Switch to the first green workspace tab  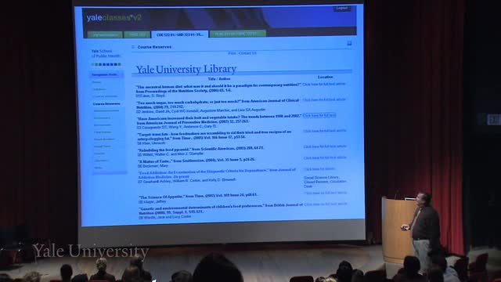pyautogui.click(x=105, y=34)
